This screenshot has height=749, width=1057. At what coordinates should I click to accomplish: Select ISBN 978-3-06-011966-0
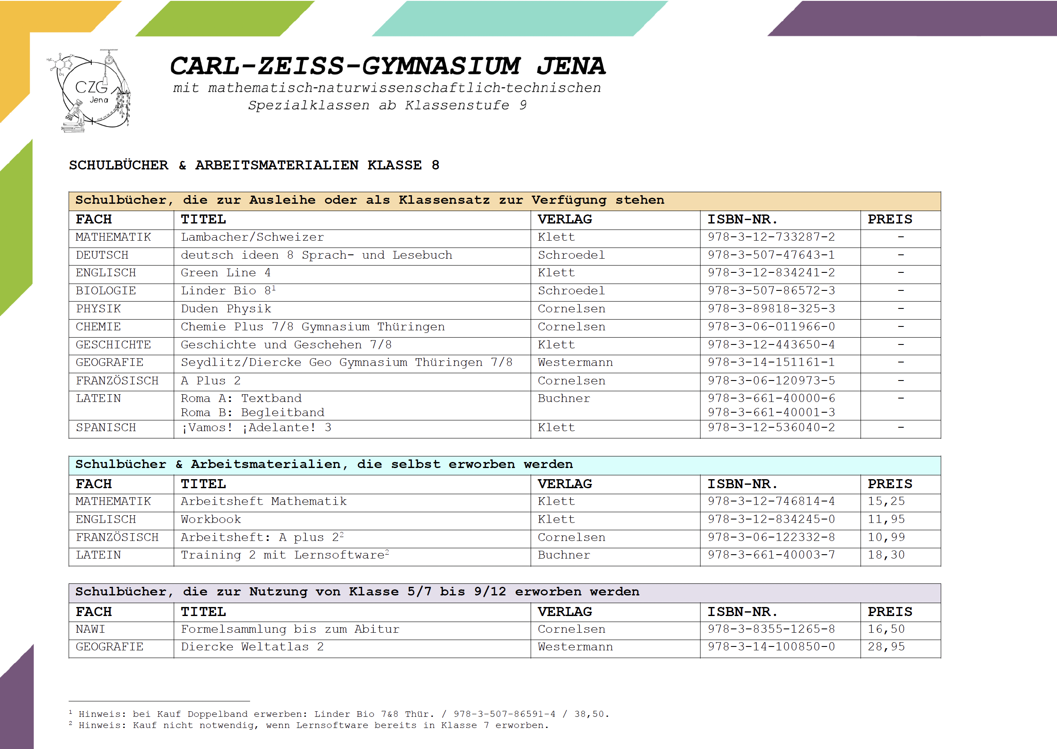coord(771,326)
